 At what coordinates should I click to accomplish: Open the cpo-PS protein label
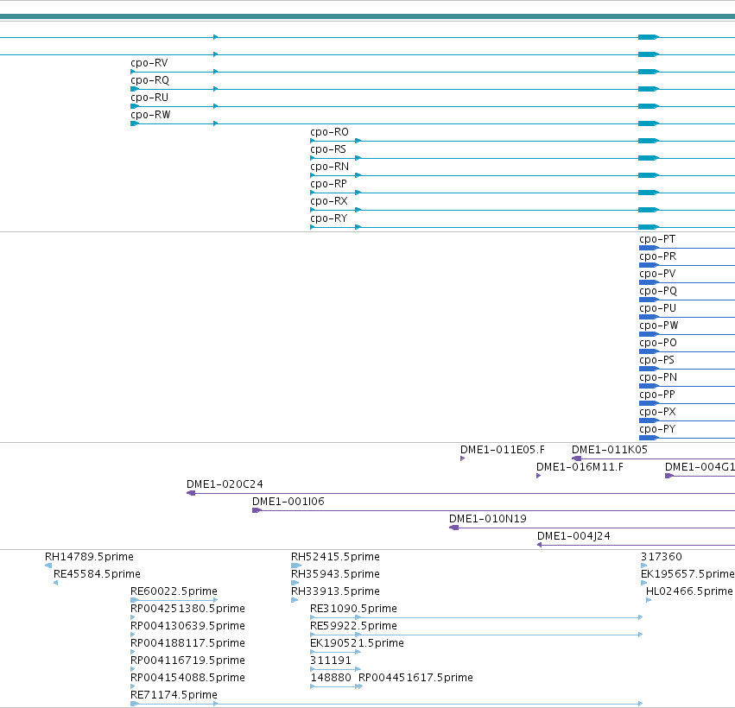[x=656, y=361]
